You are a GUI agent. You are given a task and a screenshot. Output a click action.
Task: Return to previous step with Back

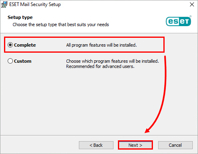point(96,145)
